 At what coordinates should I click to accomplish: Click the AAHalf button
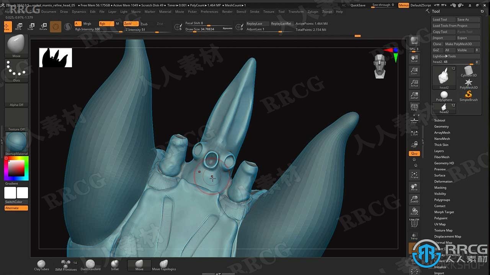click(x=414, y=95)
